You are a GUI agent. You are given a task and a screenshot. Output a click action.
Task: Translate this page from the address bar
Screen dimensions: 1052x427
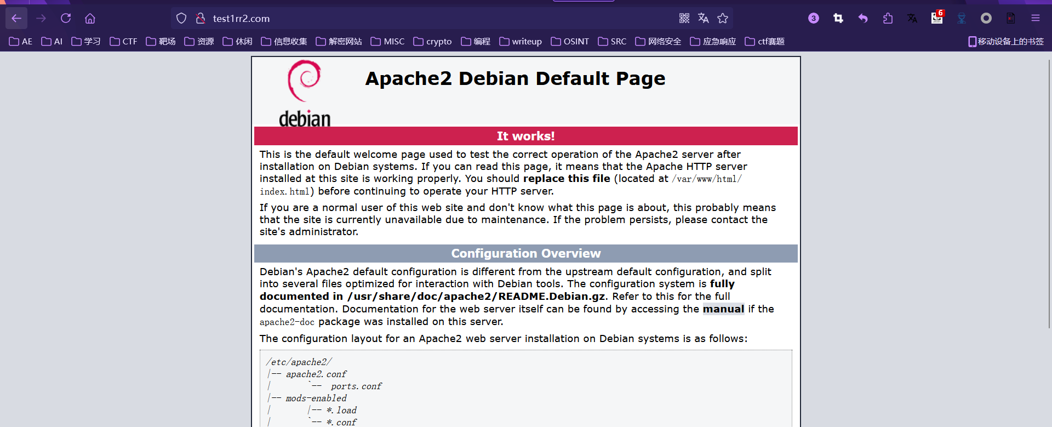tap(704, 19)
